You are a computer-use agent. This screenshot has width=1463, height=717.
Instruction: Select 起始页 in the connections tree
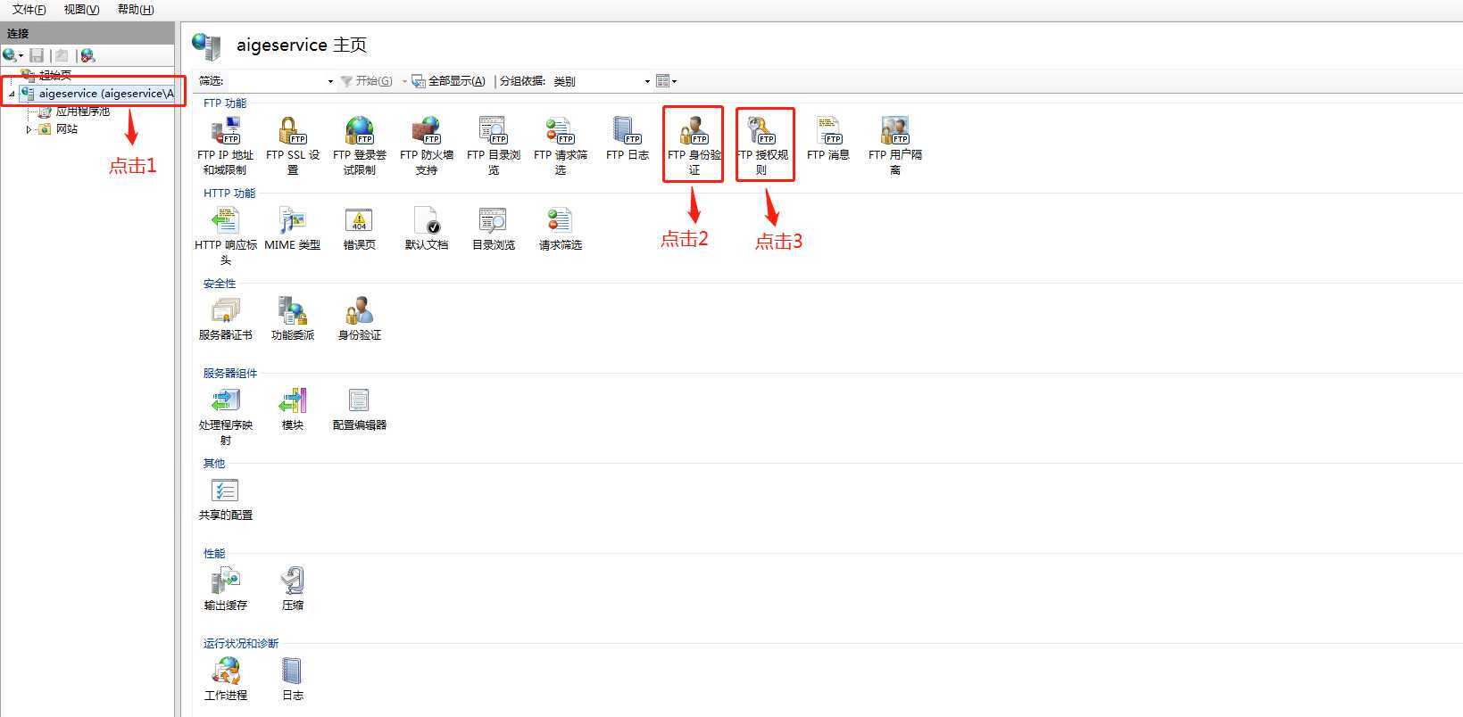click(x=54, y=76)
